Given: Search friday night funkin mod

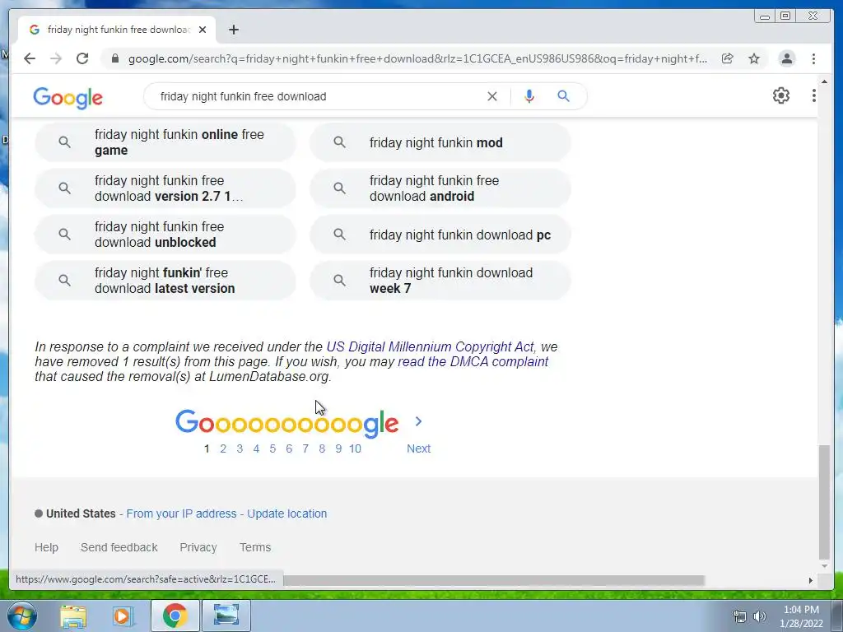Looking at the screenshot, I should [x=440, y=142].
